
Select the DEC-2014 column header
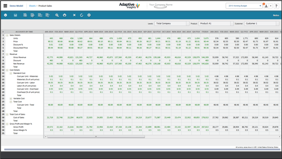pos(186,32)
